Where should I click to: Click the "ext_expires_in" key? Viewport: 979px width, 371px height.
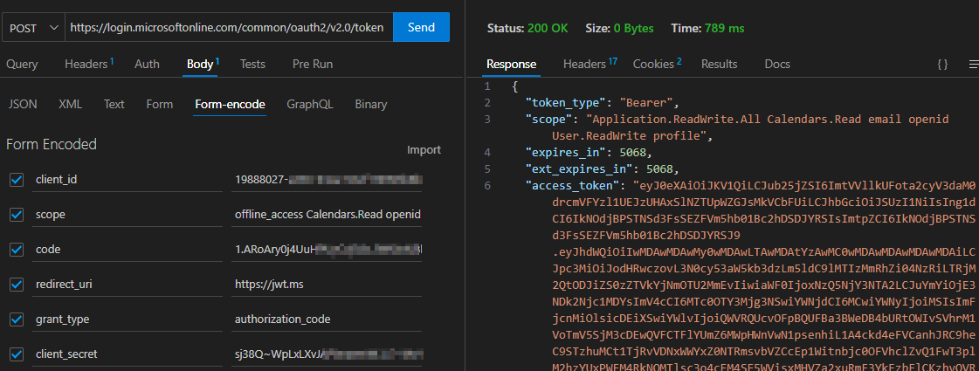[x=580, y=169]
